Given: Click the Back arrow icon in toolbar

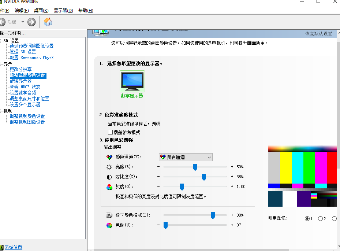Looking at the screenshot, I should click(2, 22).
